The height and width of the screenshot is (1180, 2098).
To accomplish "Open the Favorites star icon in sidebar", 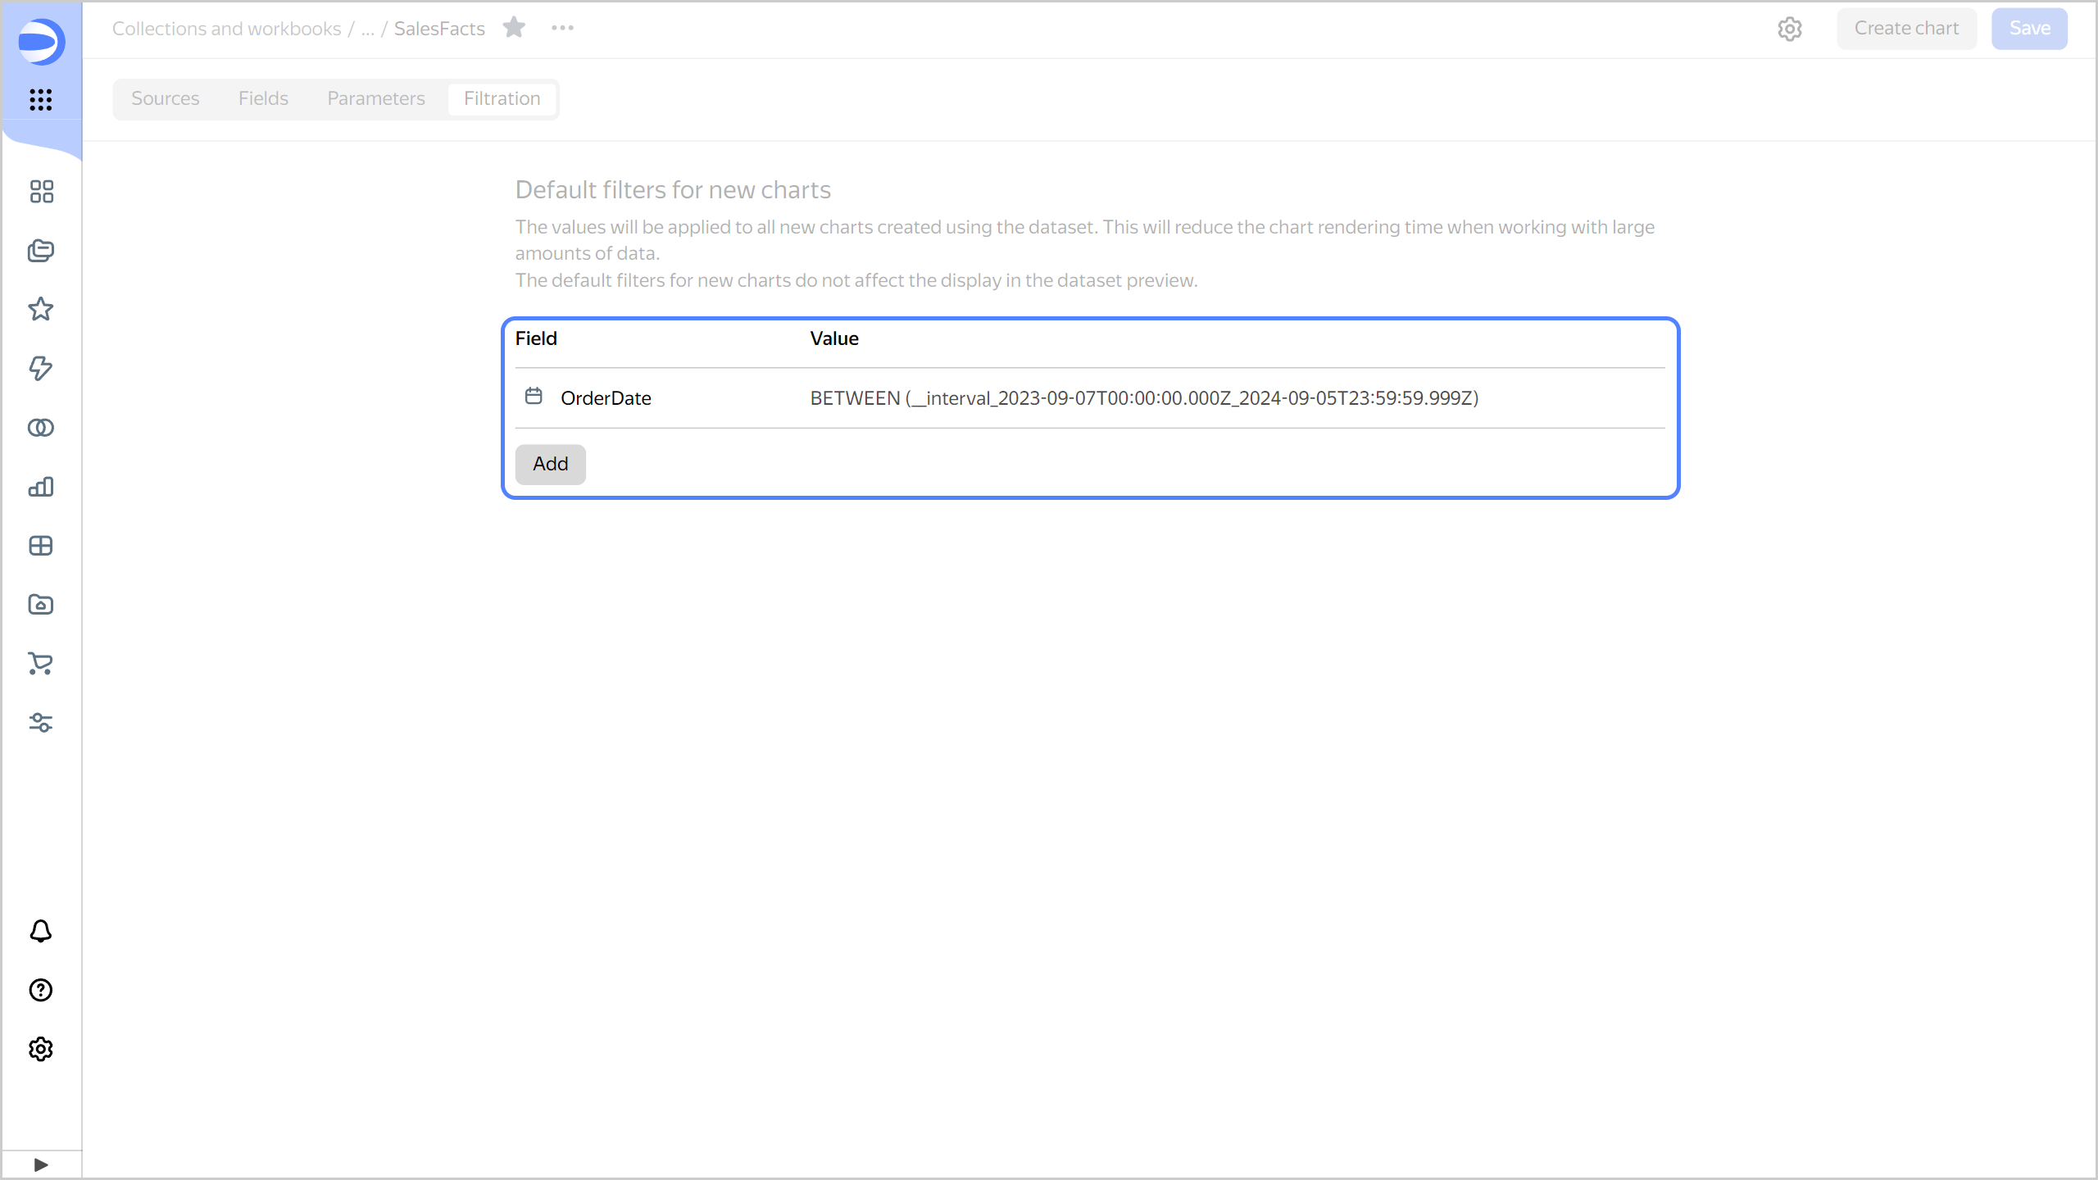I will tap(40, 309).
